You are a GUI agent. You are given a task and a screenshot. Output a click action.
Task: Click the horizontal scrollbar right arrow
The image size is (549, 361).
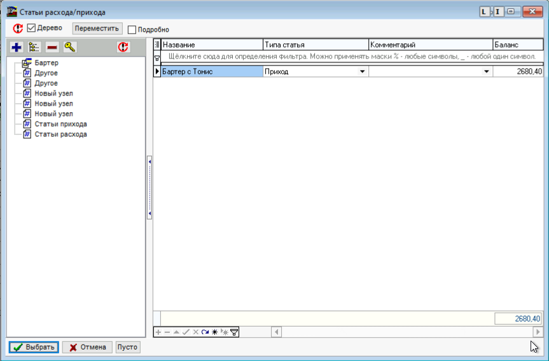pyautogui.click(x=538, y=332)
